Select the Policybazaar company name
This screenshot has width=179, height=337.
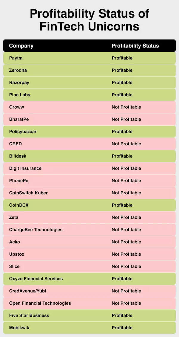point(23,132)
